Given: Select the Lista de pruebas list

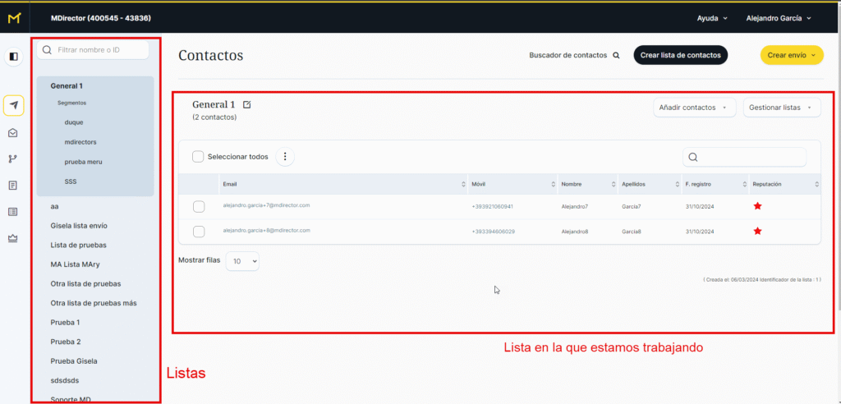Looking at the screenshot, I should point(79,245).
